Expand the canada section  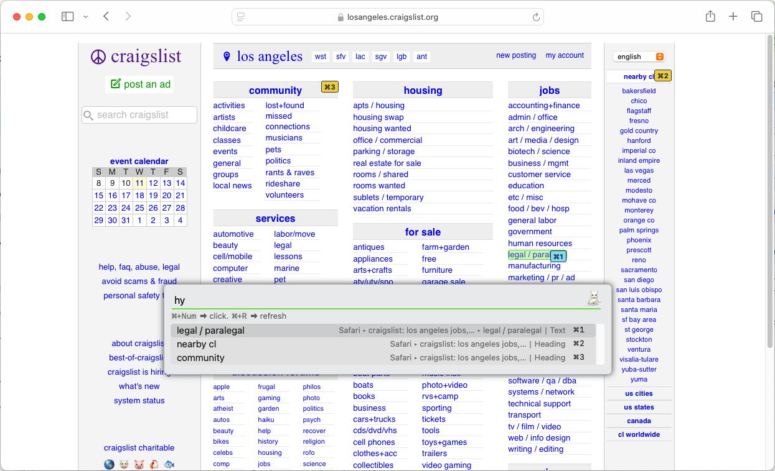639,421
